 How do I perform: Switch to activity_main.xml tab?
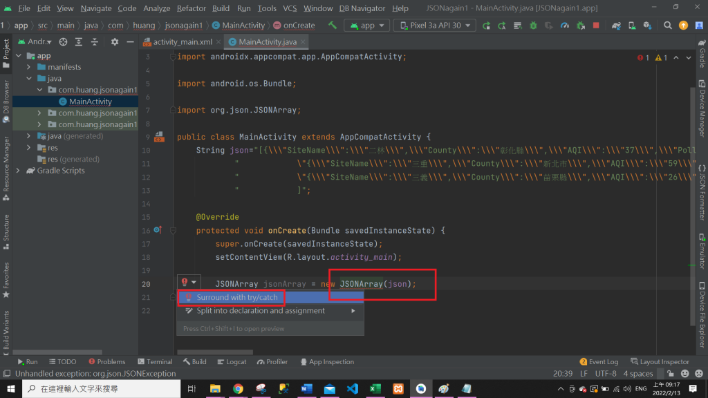click(183, 41)
